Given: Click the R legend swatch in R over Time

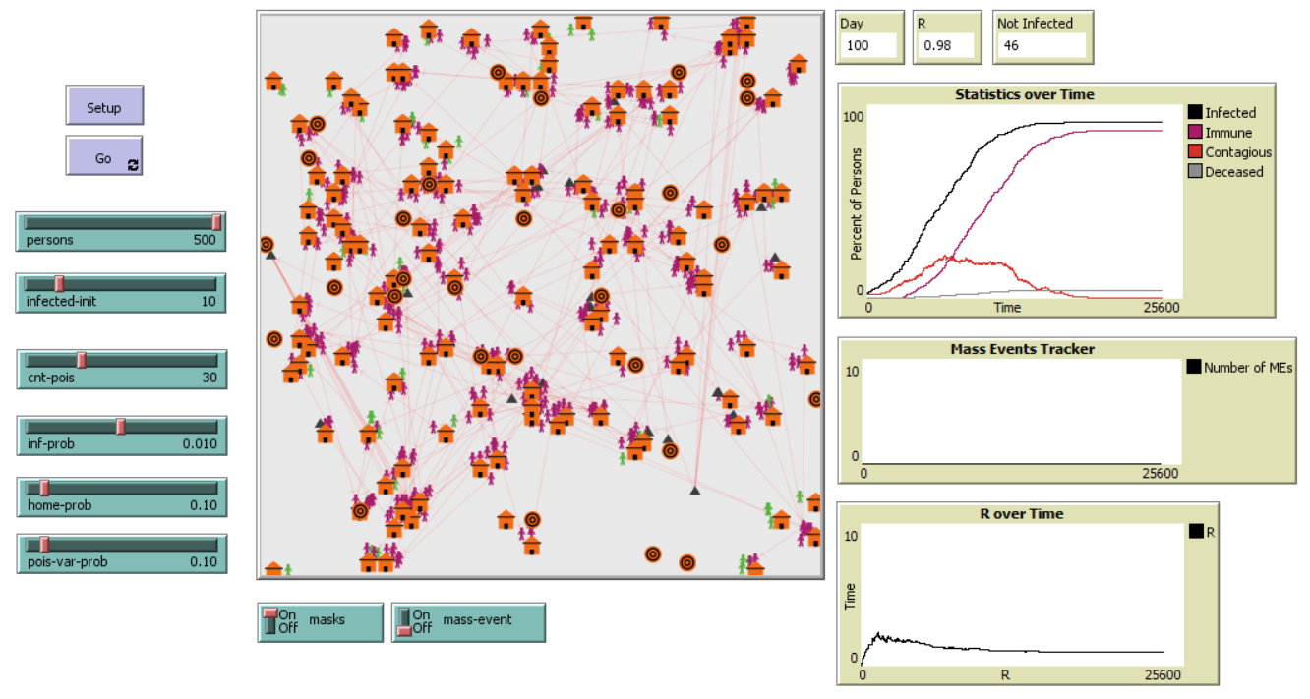Looking at the screenshot, I should [x=1195, y=532].
